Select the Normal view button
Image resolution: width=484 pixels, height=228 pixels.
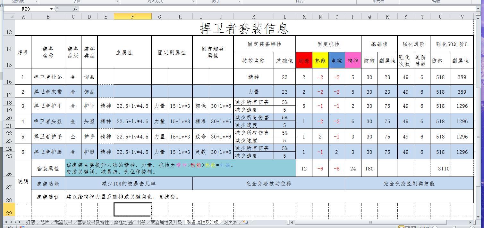click(401, 227)
